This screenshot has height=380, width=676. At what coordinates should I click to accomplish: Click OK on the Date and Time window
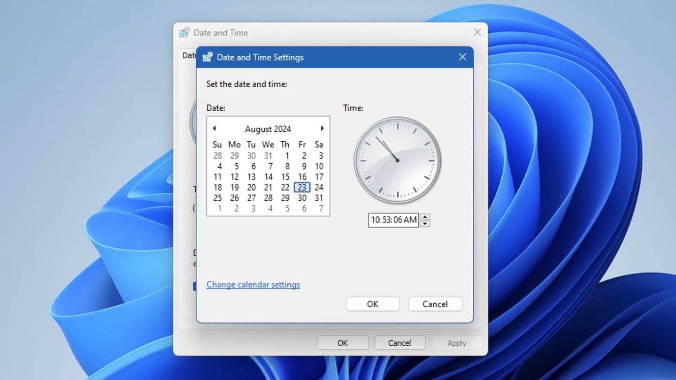click(x=343, y=342)
